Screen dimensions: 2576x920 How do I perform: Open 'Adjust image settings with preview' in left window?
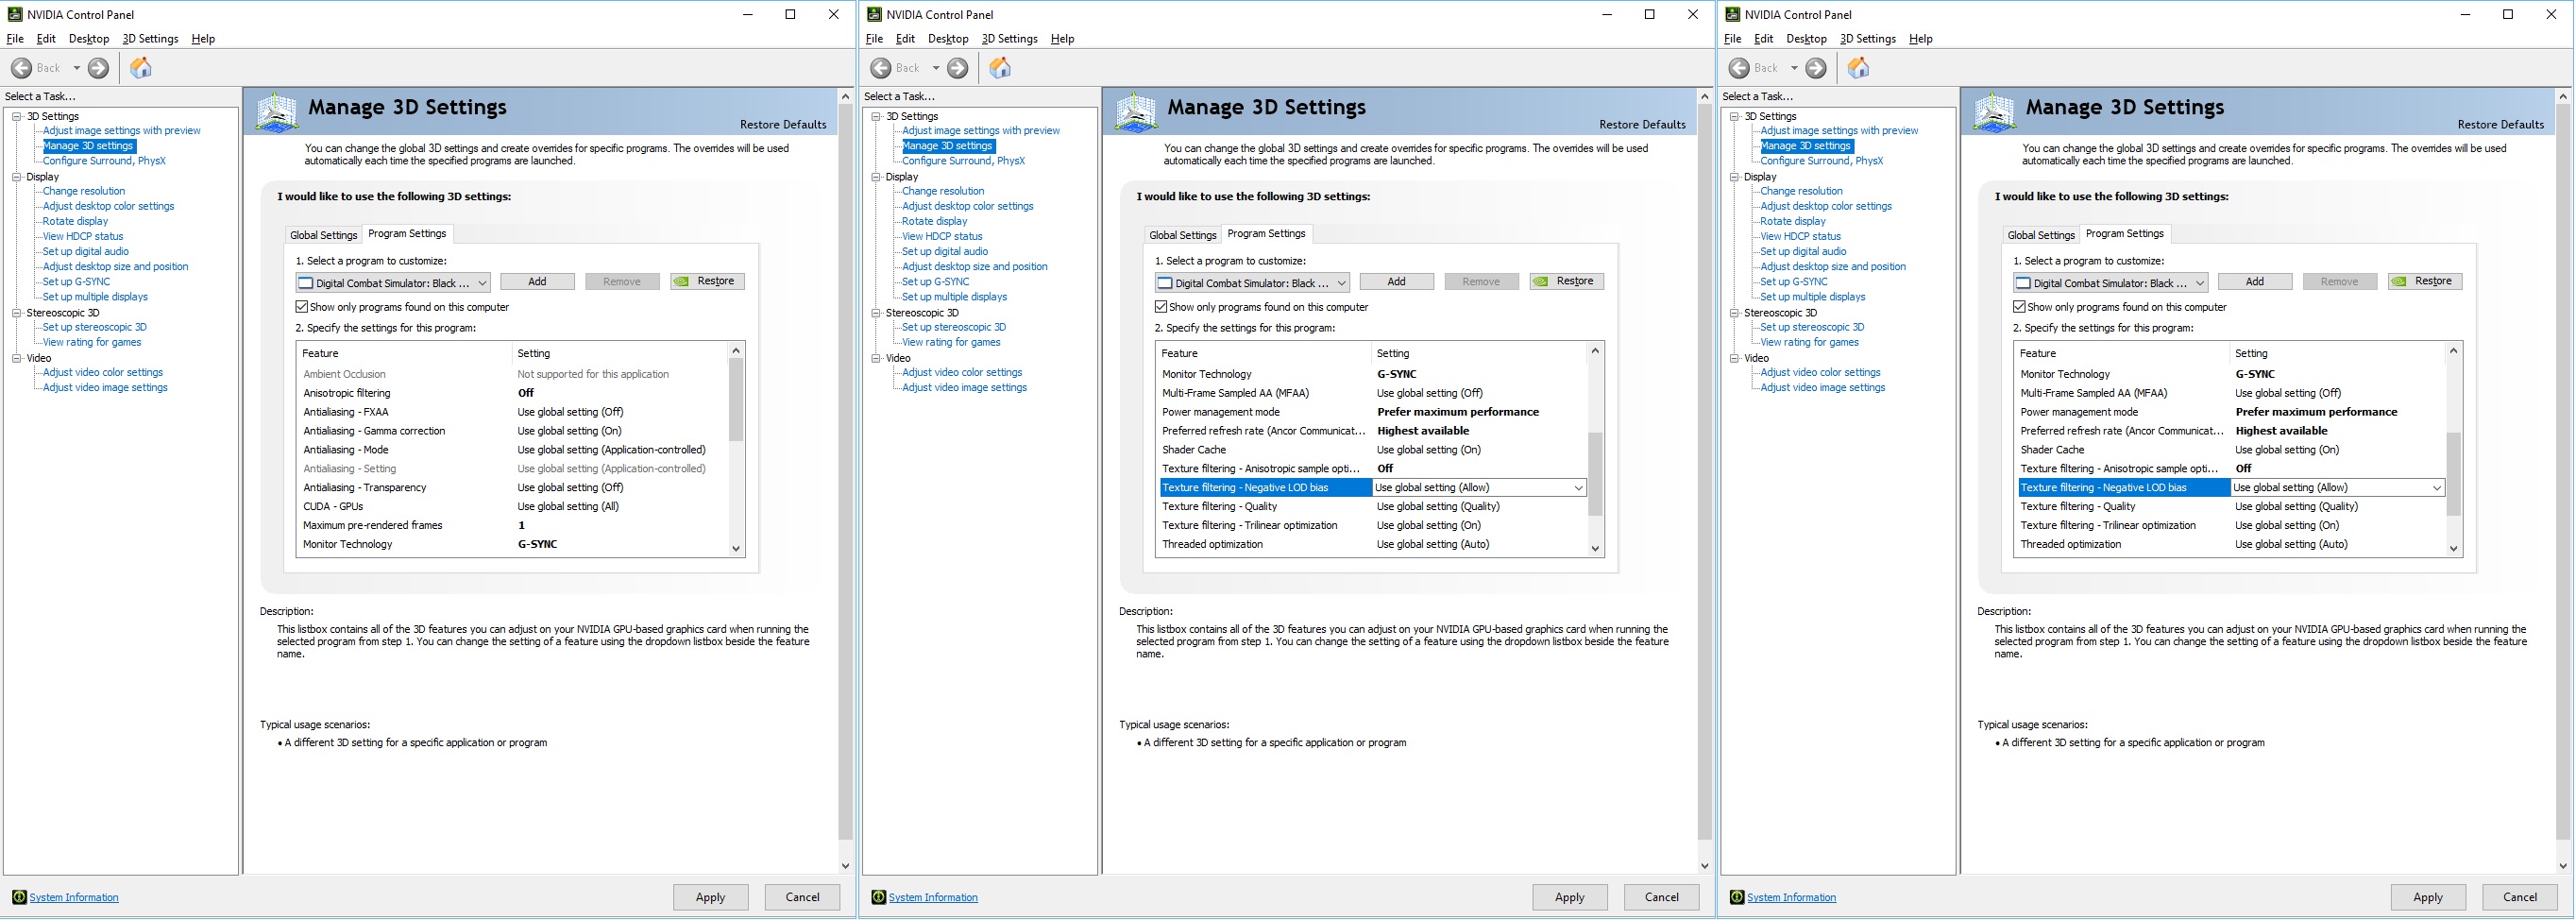point(121,131)
